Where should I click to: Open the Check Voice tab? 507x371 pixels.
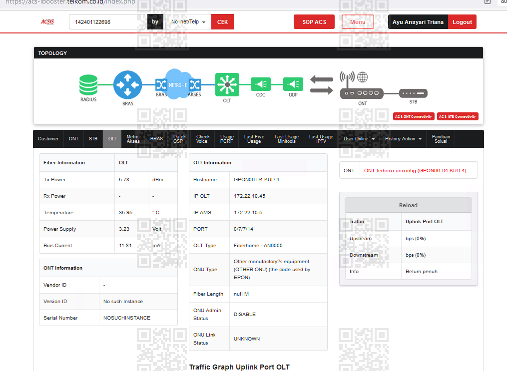point(203,139)
